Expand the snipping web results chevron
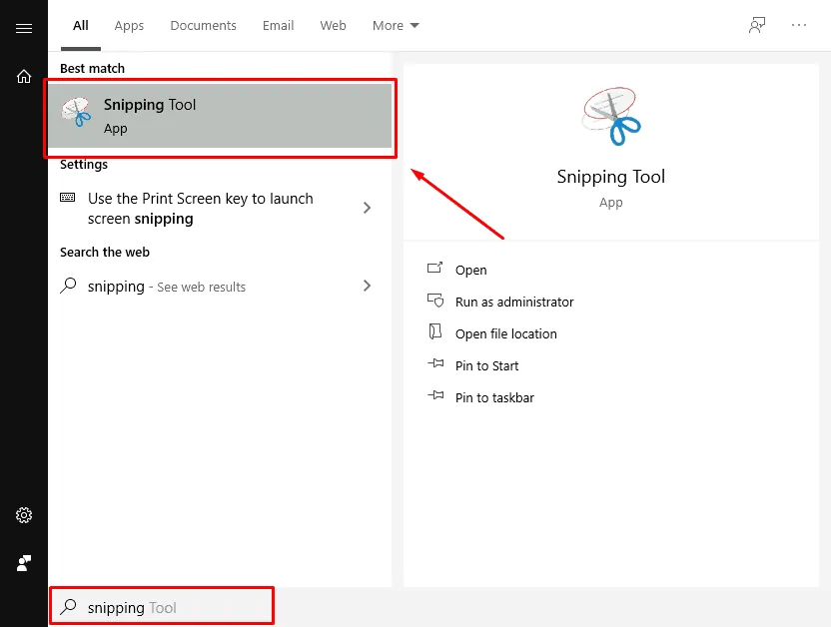This screenshot has width=831, height=627. click(x=367, y=286)
